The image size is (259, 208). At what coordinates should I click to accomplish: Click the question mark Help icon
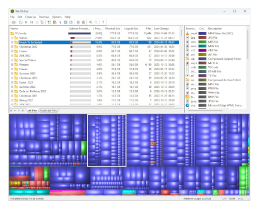point(103,22)
